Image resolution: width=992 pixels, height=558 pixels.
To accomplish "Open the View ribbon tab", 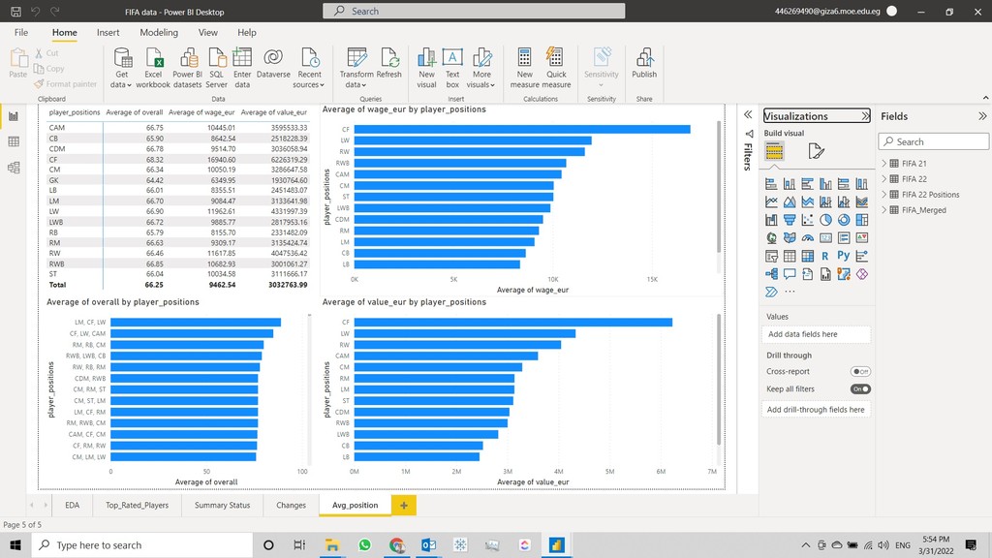I will 207,32.
